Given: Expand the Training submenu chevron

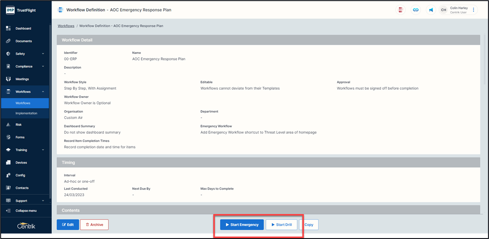Looking at the screenshot, I should (43, 150).
